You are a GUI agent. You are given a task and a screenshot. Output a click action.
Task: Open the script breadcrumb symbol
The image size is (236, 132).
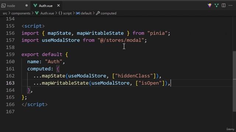click(67, 13)
